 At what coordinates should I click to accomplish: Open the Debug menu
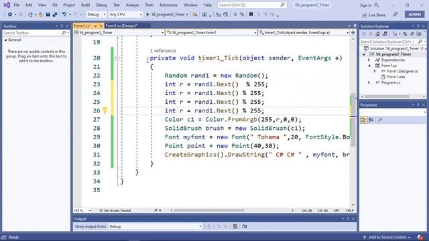[101, 5]
